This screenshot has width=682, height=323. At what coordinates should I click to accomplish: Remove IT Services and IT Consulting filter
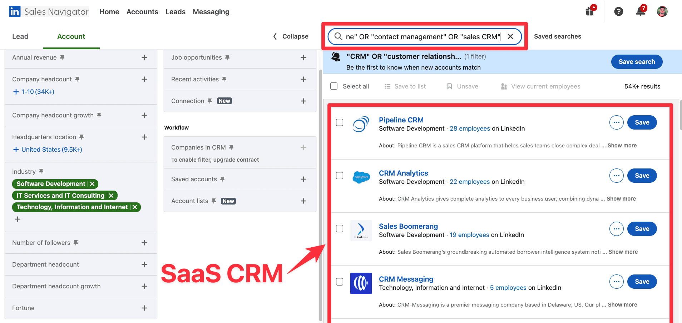(111, 196)
